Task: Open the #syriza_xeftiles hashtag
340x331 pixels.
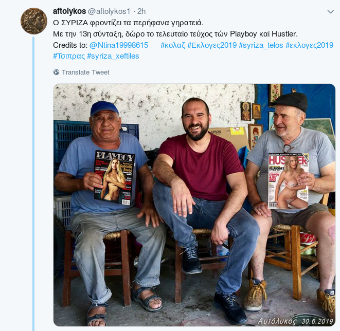Action: pos(113,56)
